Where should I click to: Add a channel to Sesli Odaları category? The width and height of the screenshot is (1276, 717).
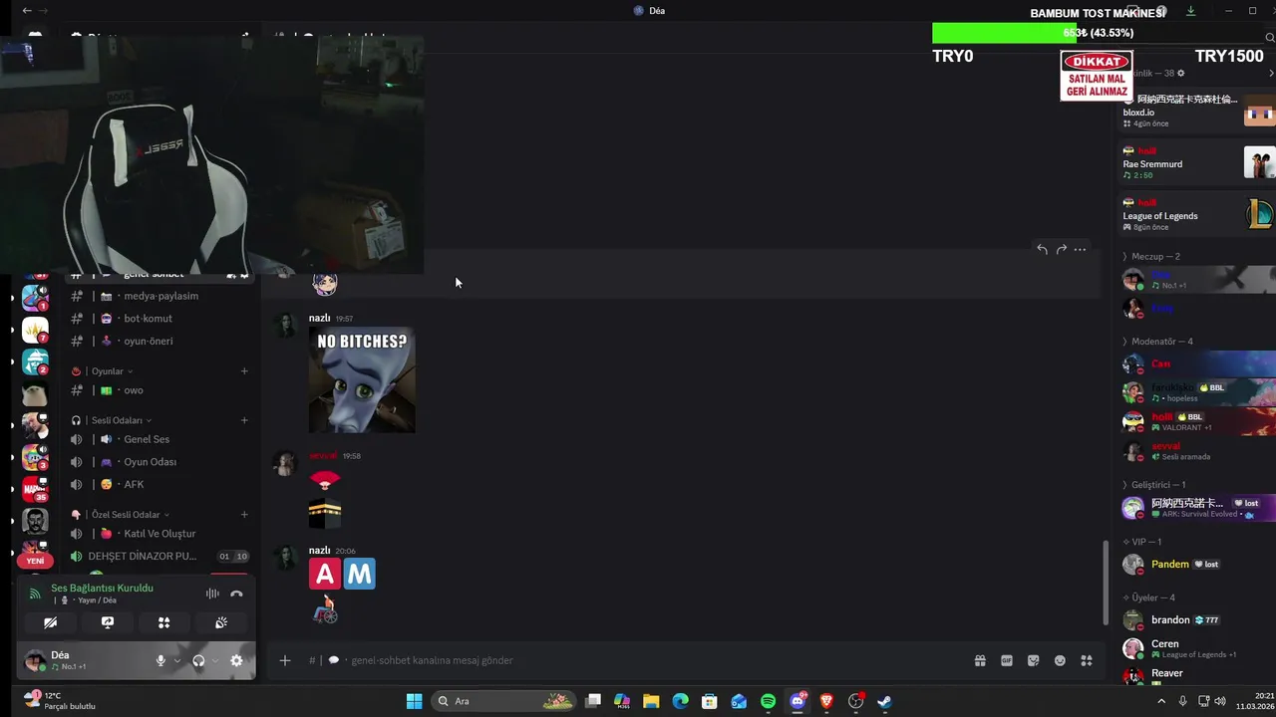(244, 420)
